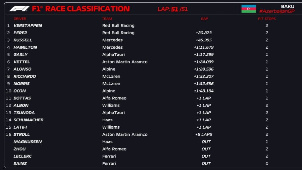
Task: Select the DRIVER column header
Action: click(x=20, y=19)
